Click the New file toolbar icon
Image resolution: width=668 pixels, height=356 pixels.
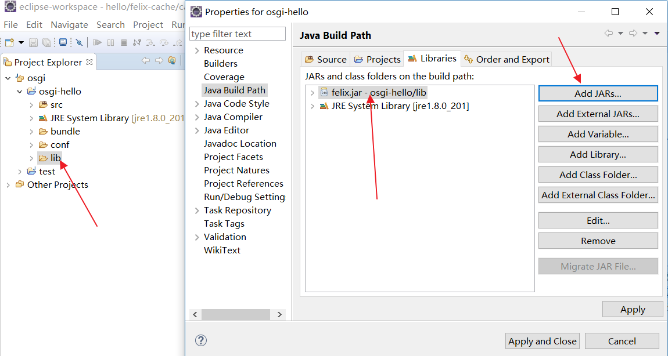[9, 42]
